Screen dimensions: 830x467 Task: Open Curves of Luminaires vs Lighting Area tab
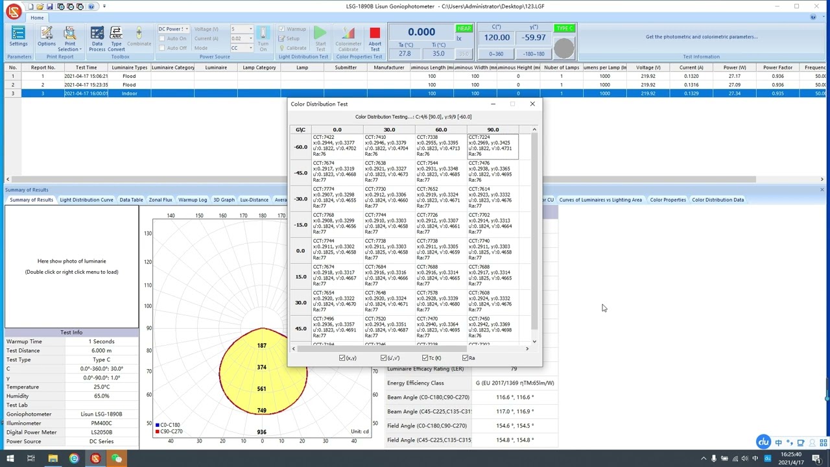(x=600, y=200)
